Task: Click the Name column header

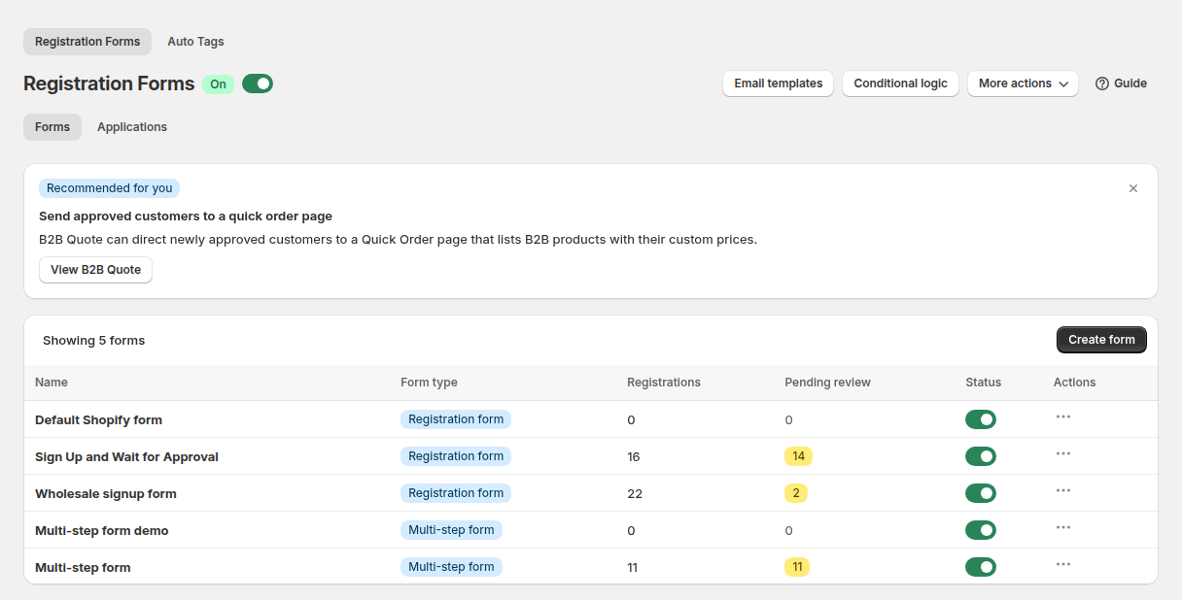Action: [x=52, y=383]
